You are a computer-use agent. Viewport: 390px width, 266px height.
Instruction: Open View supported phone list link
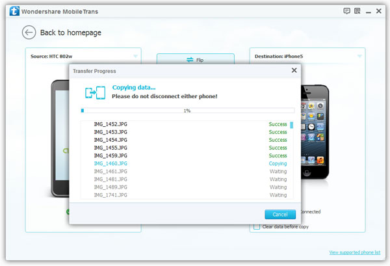pyautogui.click(x=355, y=252)
